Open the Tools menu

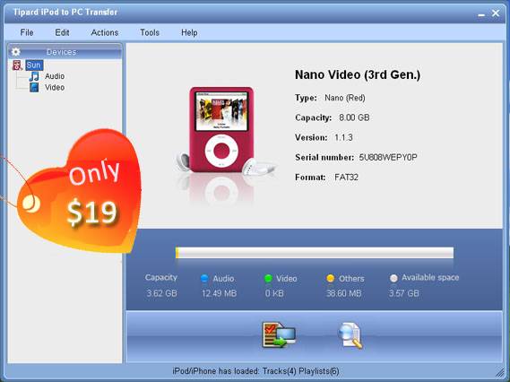(150, 32)
